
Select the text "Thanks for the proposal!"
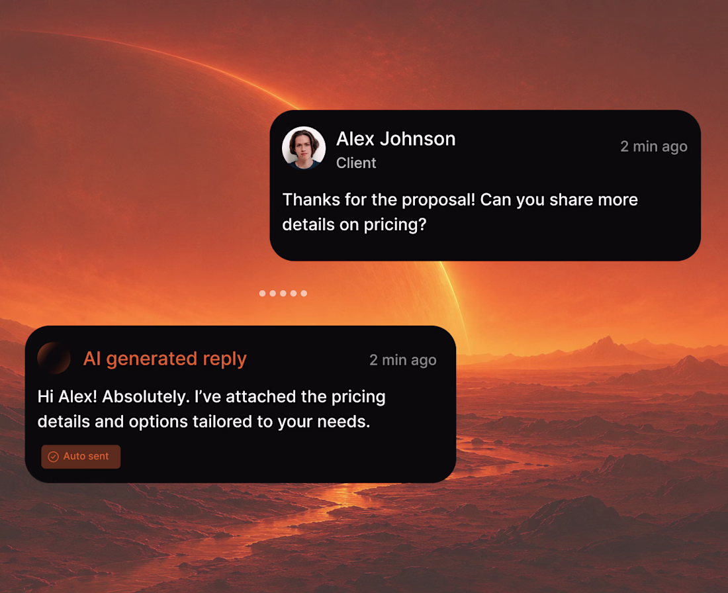click(379, 200)
